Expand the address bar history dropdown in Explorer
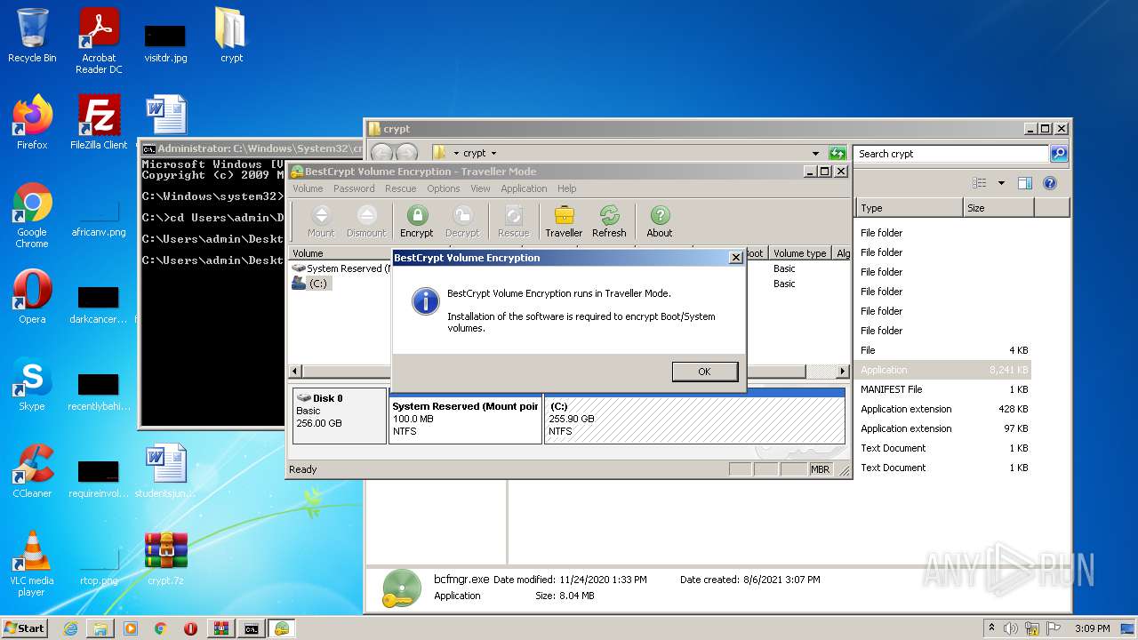This screenshot has width=1138, height=640. (x=815, y=153)
